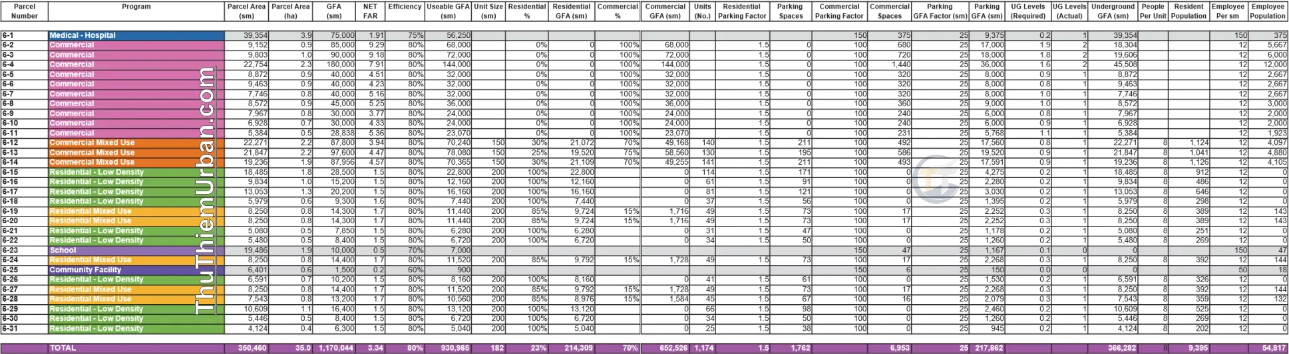
Task: Select the 6,401 cell in Community Facility row
Action: 247,270
